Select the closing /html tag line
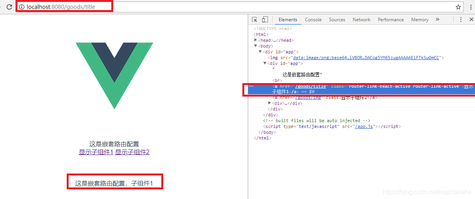 point(263,138)
